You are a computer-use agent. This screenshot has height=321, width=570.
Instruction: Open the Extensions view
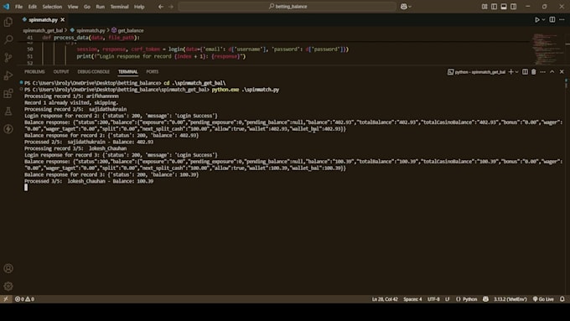8,93
